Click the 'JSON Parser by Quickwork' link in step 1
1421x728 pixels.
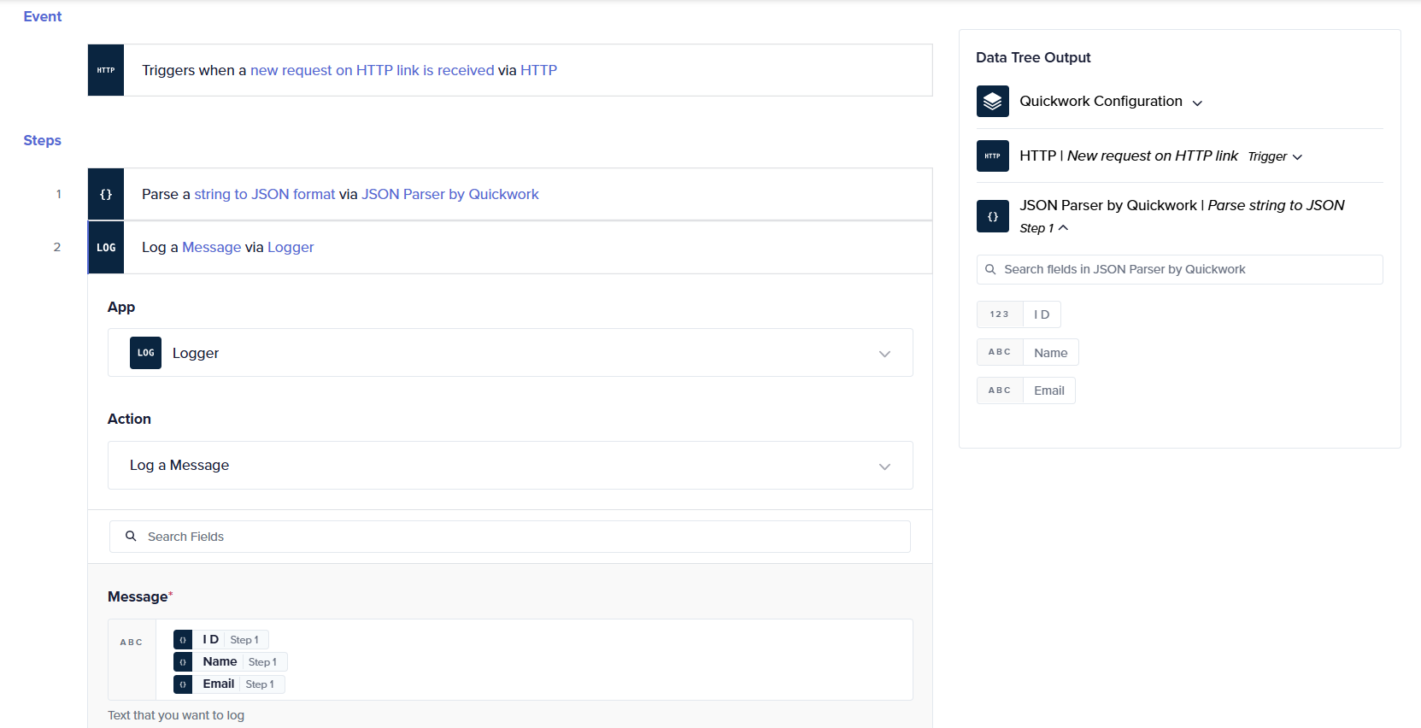point(449,194)
